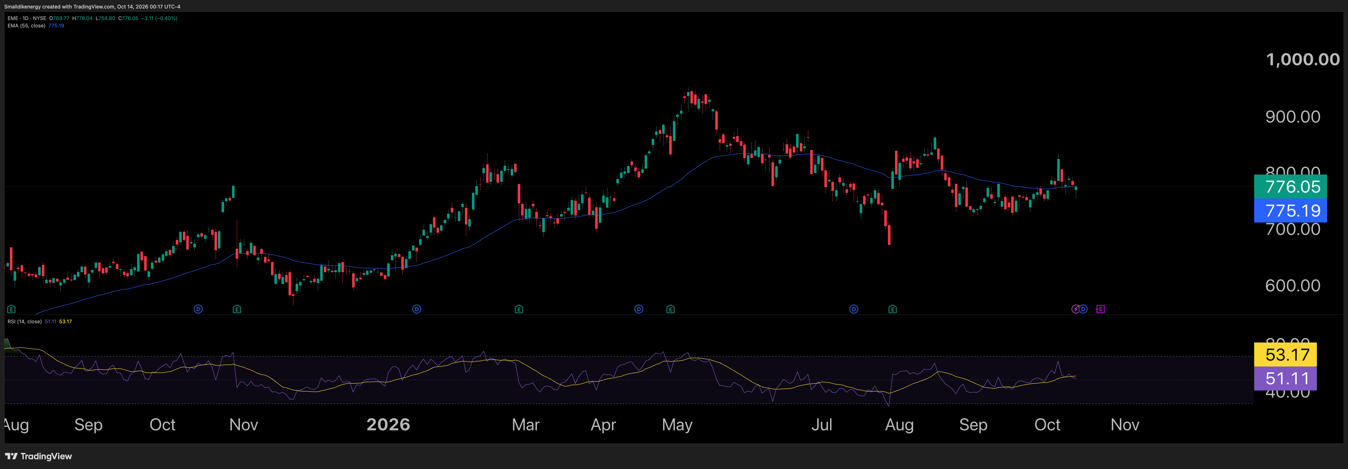
Task: Click the dividend marker after the 2026 label
Action: pos(417,309)
